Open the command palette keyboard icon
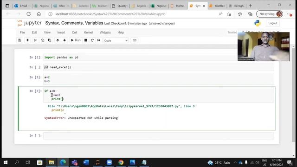 135,40
